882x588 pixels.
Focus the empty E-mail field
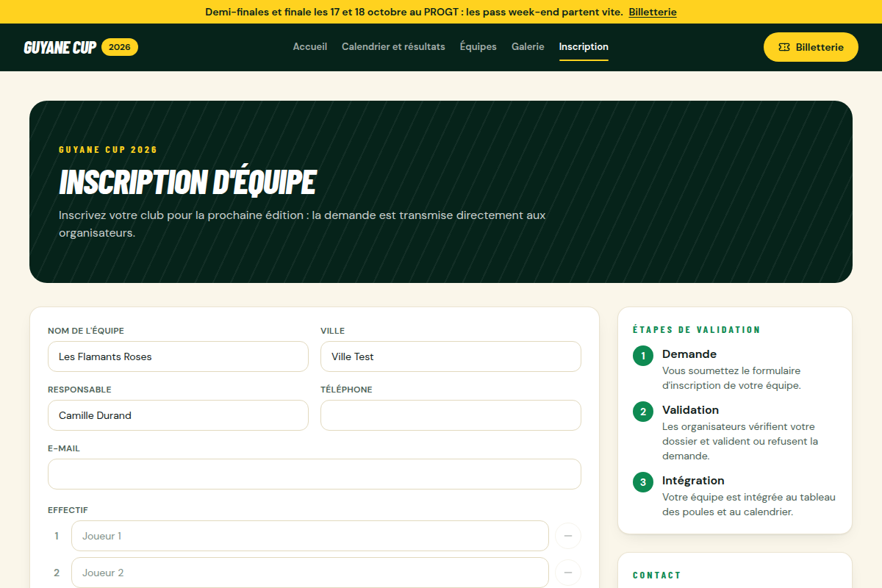click(x=315, y=474)
